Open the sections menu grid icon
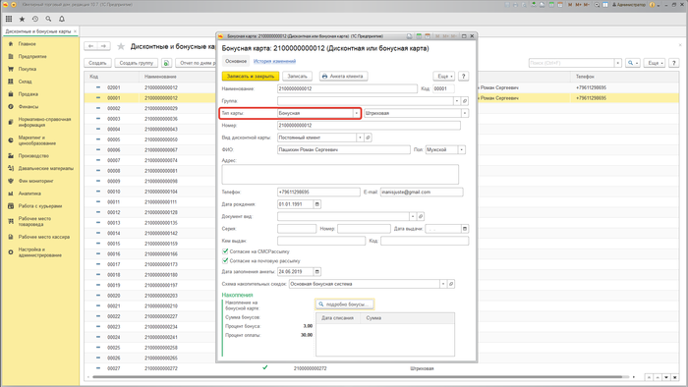 point(9,19)
